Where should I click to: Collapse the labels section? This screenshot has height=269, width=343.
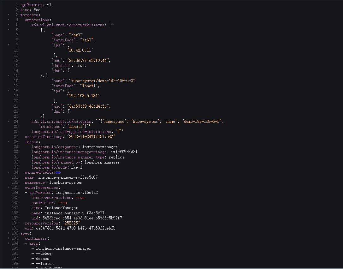point(9,141)
